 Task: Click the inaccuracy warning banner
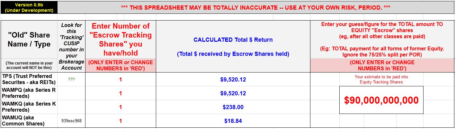point(256,7)
